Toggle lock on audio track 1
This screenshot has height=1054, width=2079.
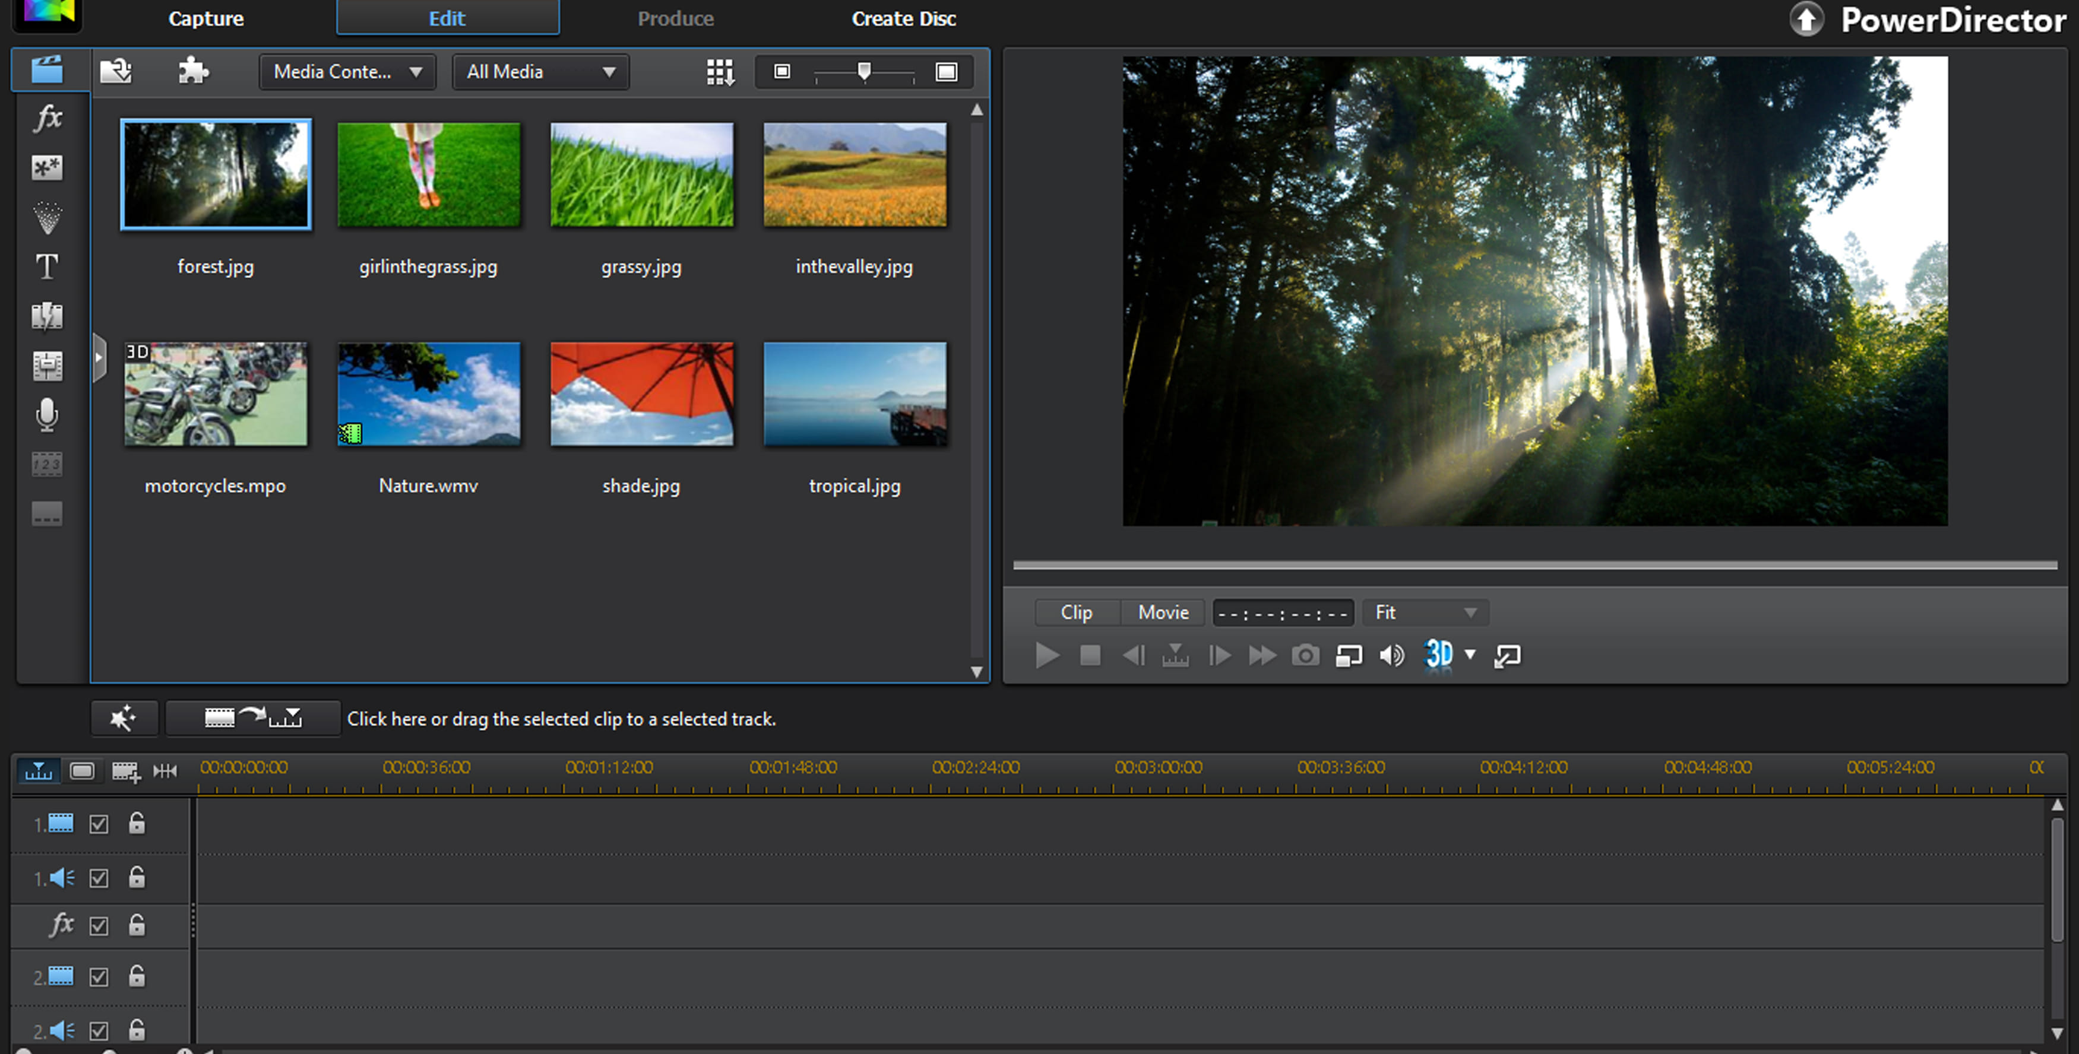point(137,877)
